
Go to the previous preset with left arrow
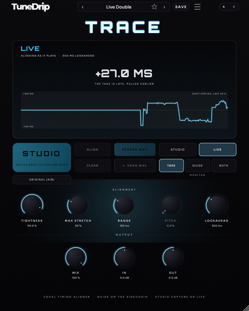(82, 7)
